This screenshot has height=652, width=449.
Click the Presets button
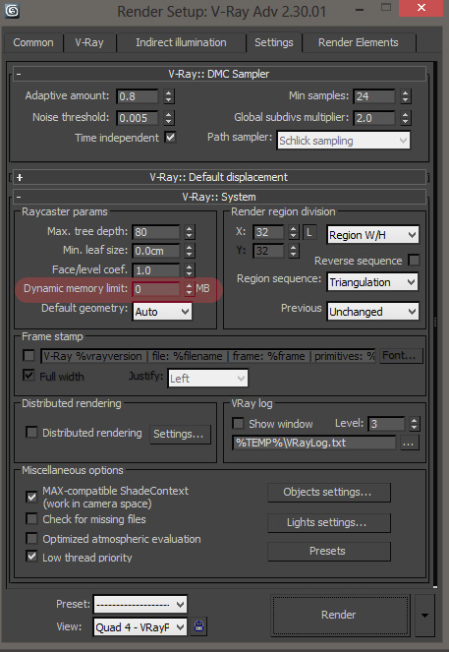[x=328, y=552]
